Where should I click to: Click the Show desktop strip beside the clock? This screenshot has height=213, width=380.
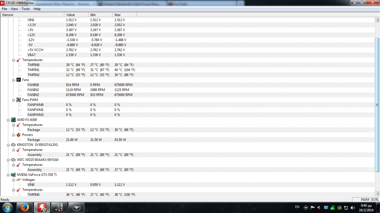pyautogui.click(x=378, y=207)
